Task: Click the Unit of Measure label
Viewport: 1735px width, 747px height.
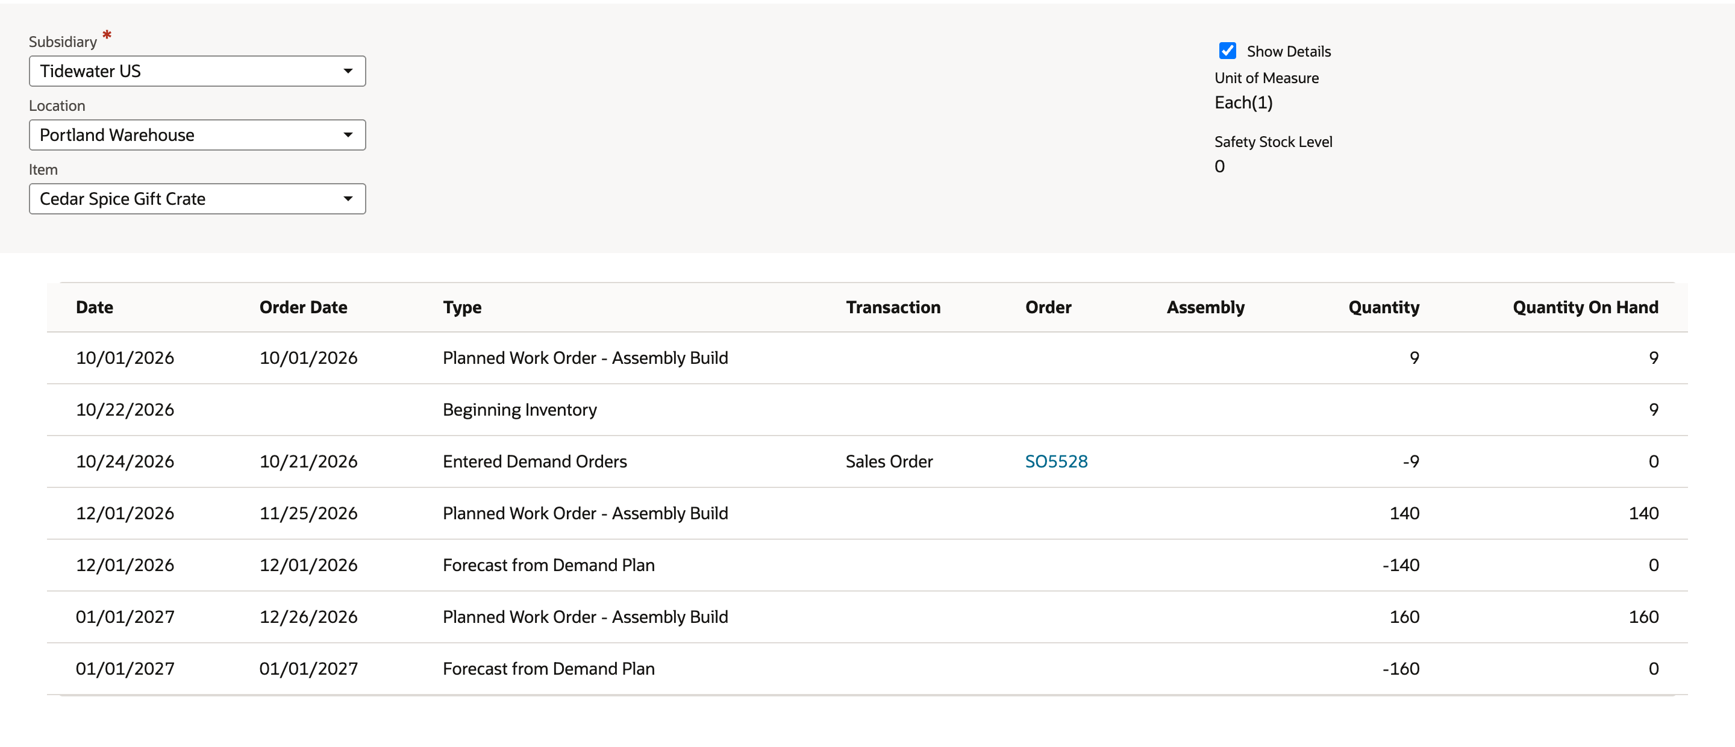Action: 1266,78
